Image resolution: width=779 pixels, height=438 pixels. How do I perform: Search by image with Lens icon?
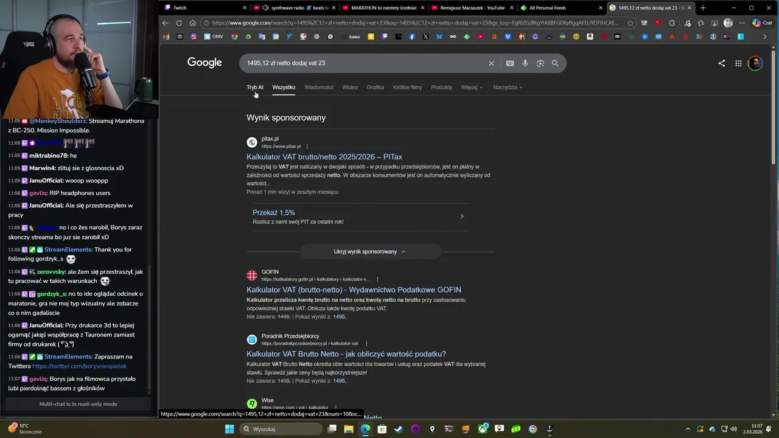click(540, 63)
